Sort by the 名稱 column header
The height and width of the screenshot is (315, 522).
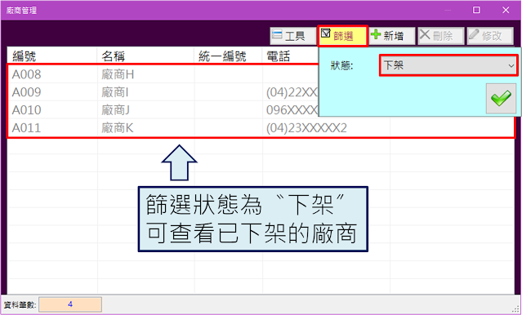pos(114,56)
